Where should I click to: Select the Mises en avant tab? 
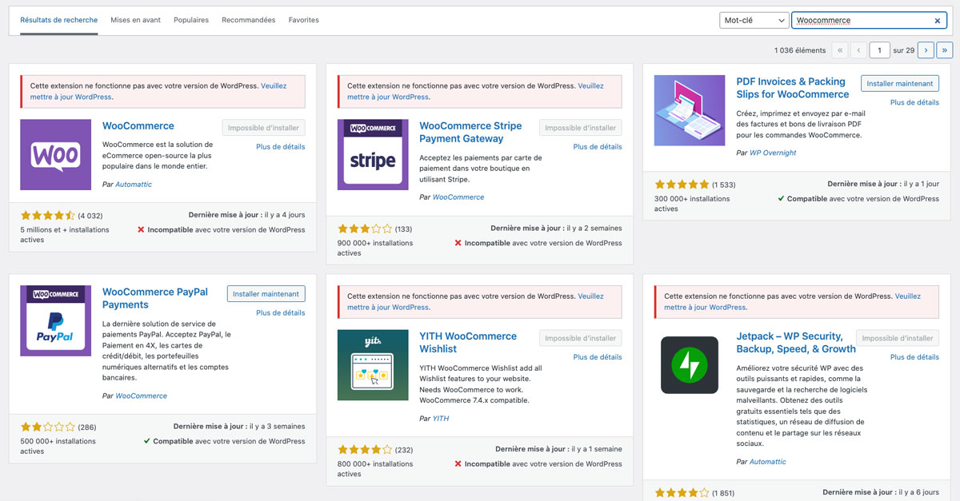point(135,20)
